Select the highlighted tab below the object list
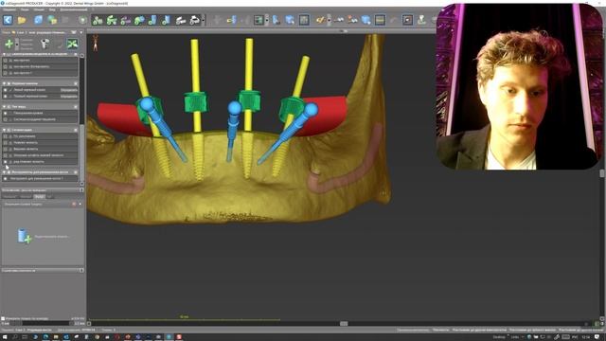Screen dimensions: 606x341 [40, 196]
